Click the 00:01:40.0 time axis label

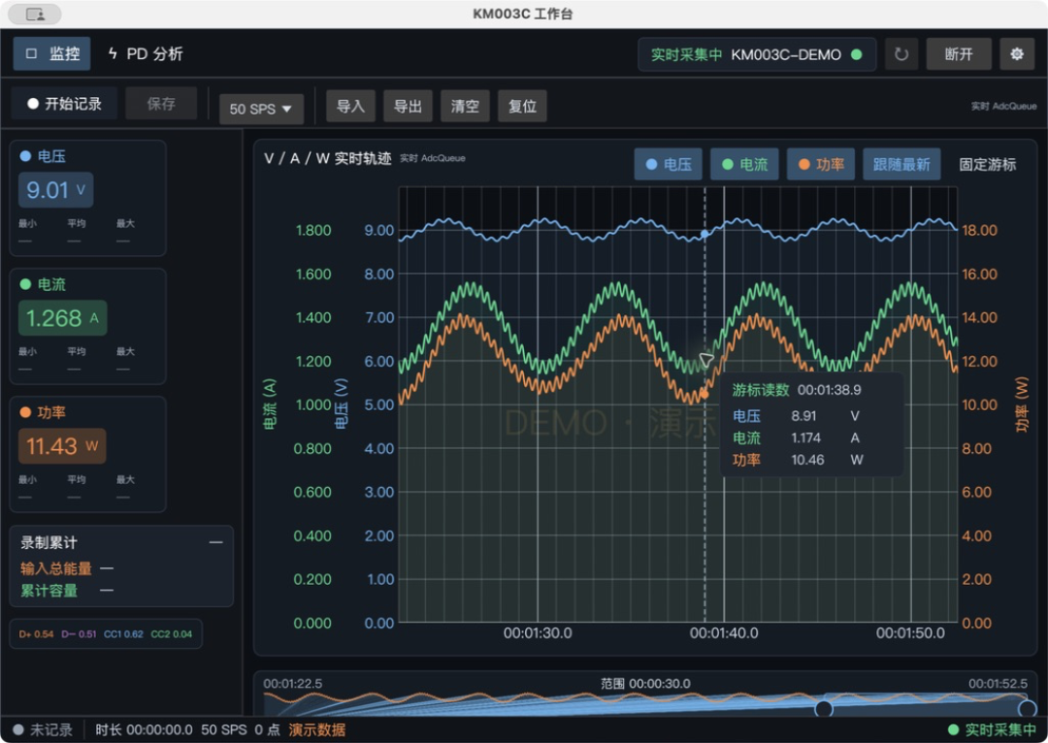[724, 632]
